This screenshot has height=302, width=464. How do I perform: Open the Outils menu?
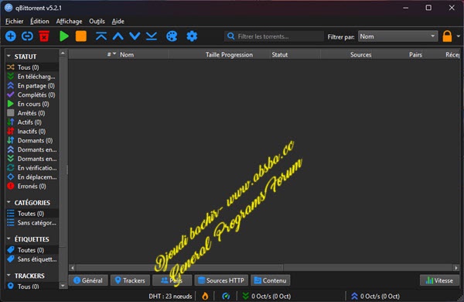click(97, 22)
